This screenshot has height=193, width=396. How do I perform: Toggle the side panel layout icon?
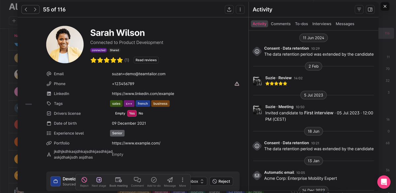pyautogui.click(x=370, y=10)
